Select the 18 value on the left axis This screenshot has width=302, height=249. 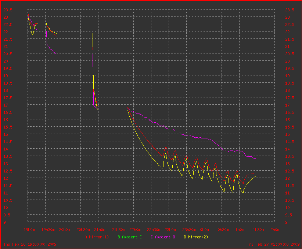[x=6, y=90]
